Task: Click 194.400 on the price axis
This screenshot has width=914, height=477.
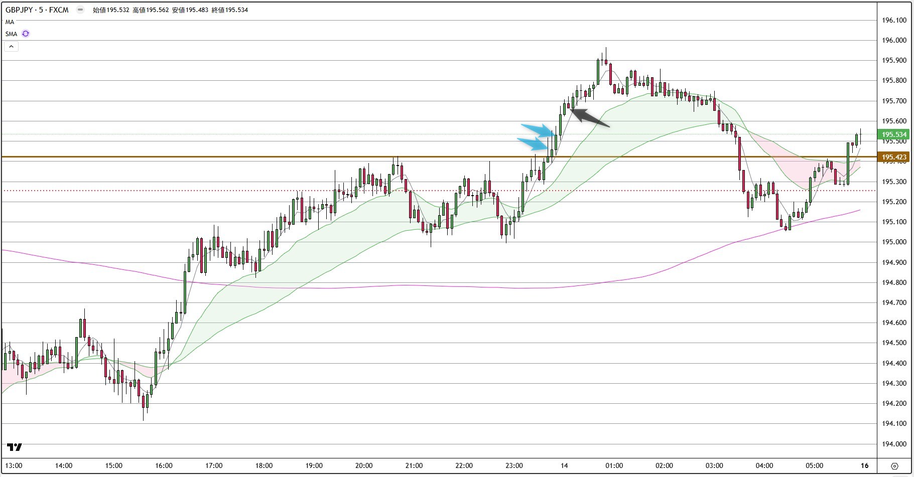Action: pyautogui.click(x=894, y=363)
